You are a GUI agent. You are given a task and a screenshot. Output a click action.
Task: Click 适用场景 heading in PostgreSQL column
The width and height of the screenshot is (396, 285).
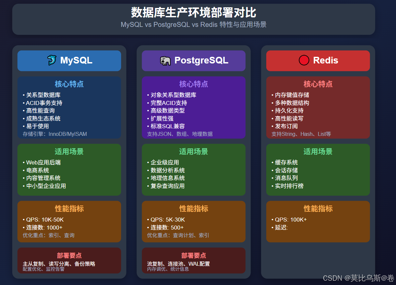194,151
